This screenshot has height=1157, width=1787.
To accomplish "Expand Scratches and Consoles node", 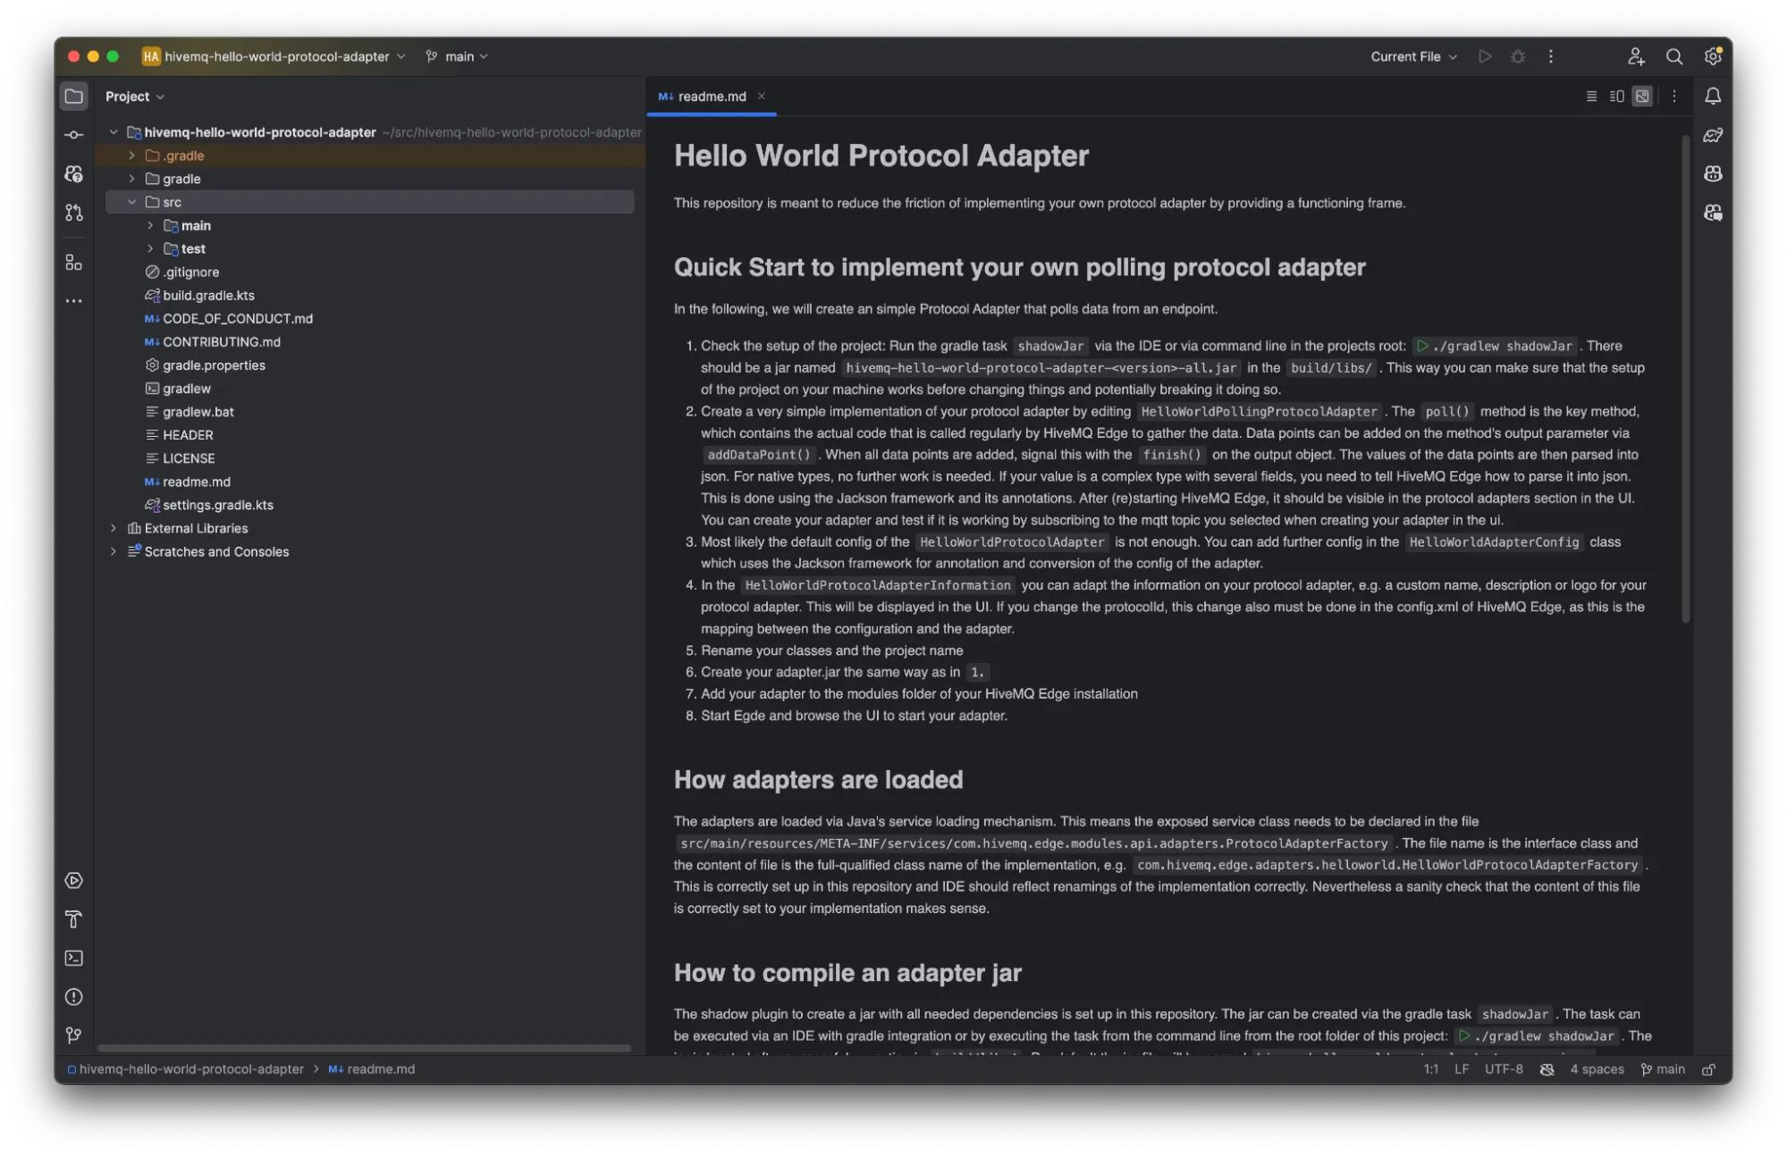I will tap(113, 551).
